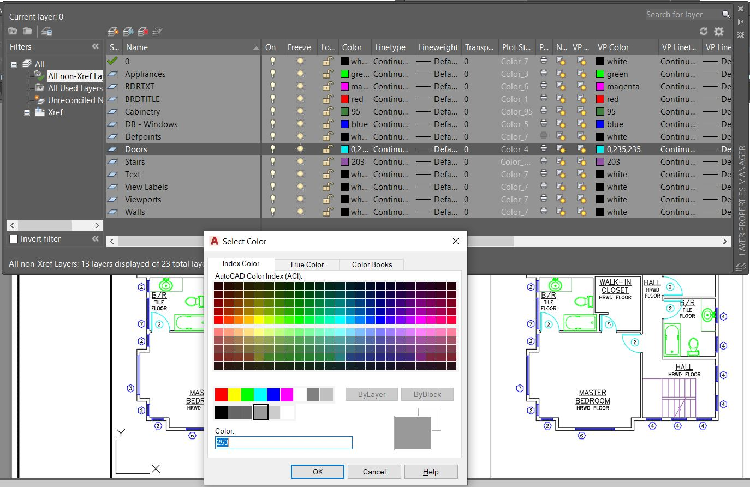
Task: Collapse the All filter tree node
Action: (14, 64)
